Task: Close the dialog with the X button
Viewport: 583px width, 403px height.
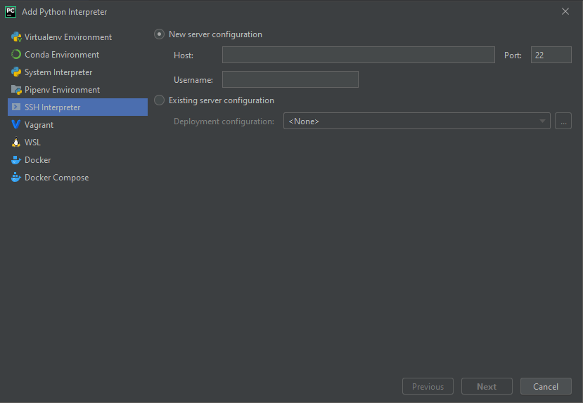Action: 565,11
